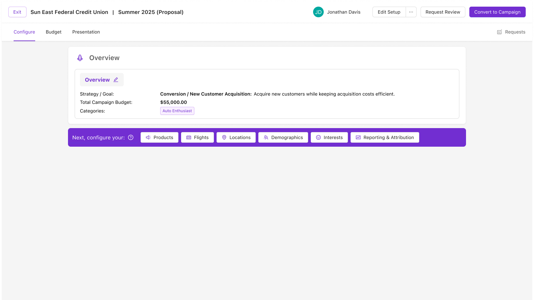534x300 pixels.
Task: Click the Summer 2025 (Proposal) title
Action: tap(151, 12)
